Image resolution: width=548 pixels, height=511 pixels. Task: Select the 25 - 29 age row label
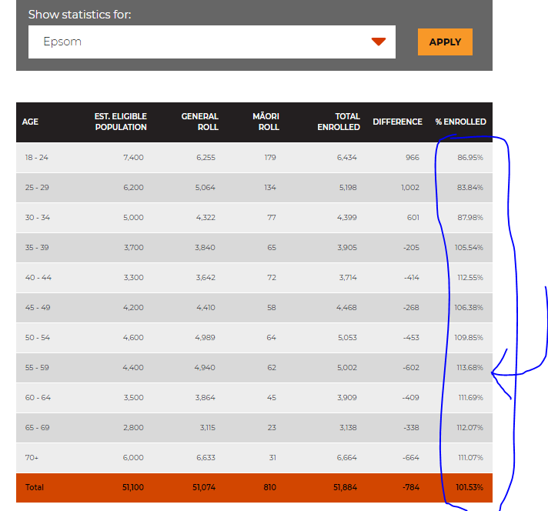[37, 188]
